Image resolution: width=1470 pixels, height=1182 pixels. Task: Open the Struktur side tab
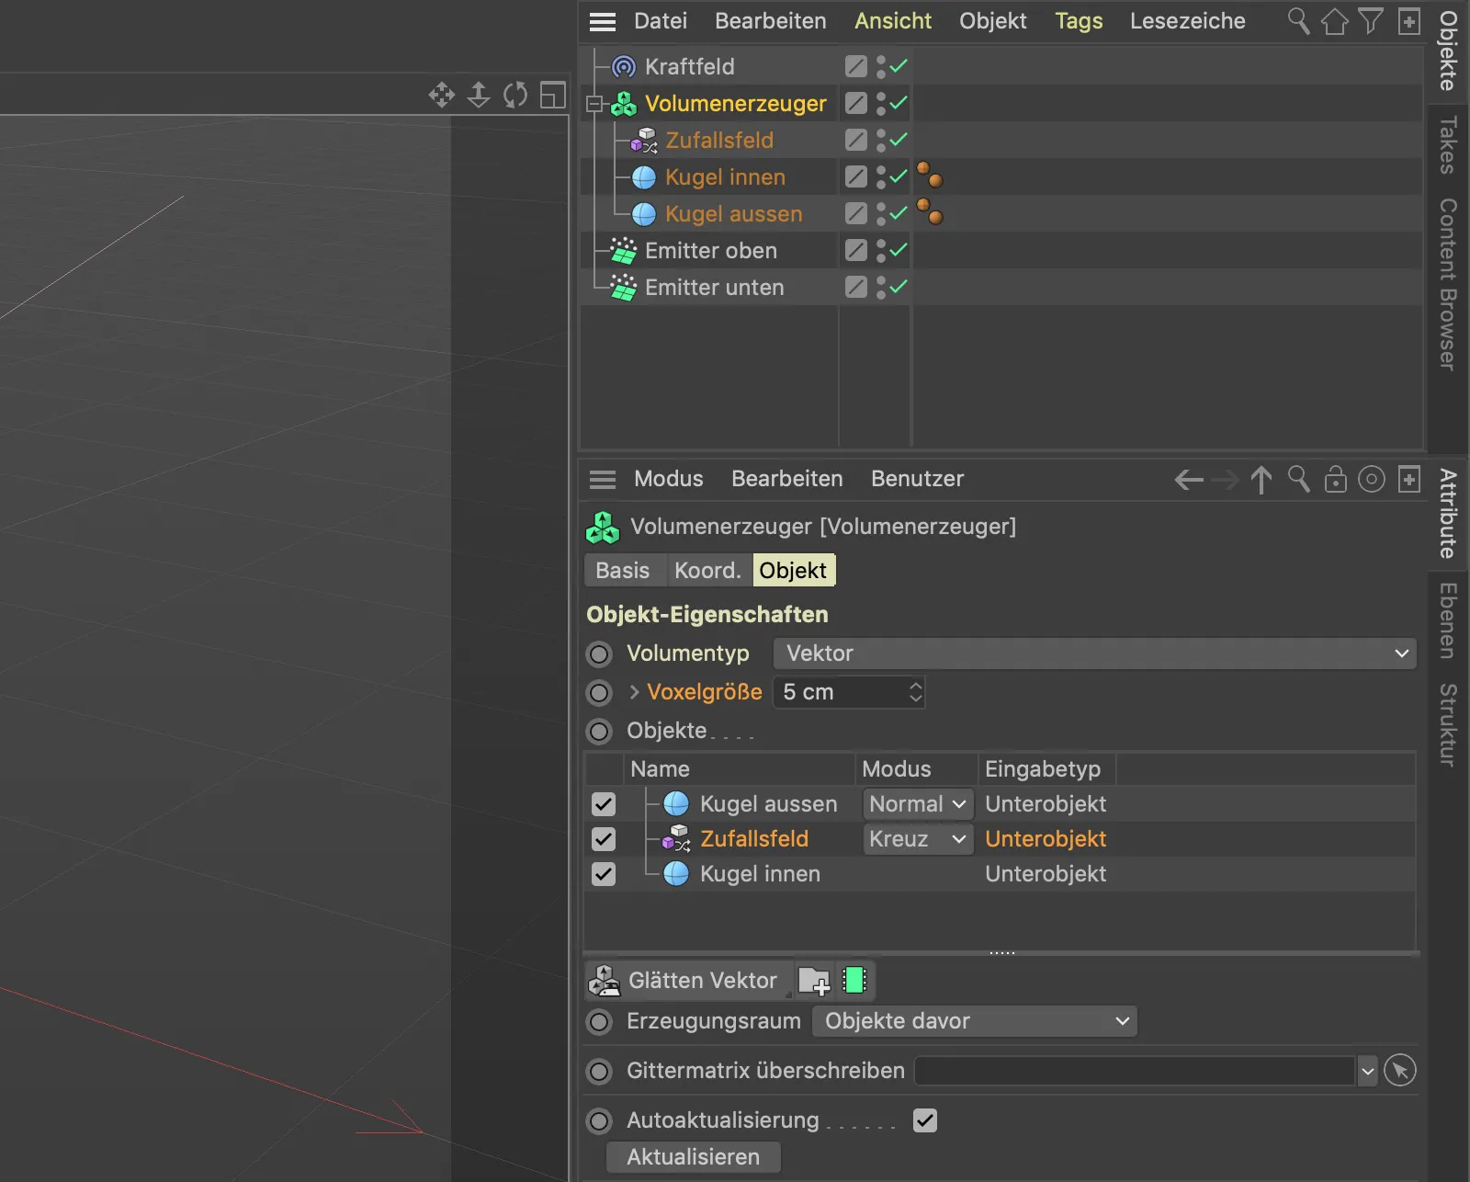click(1449, 725)
